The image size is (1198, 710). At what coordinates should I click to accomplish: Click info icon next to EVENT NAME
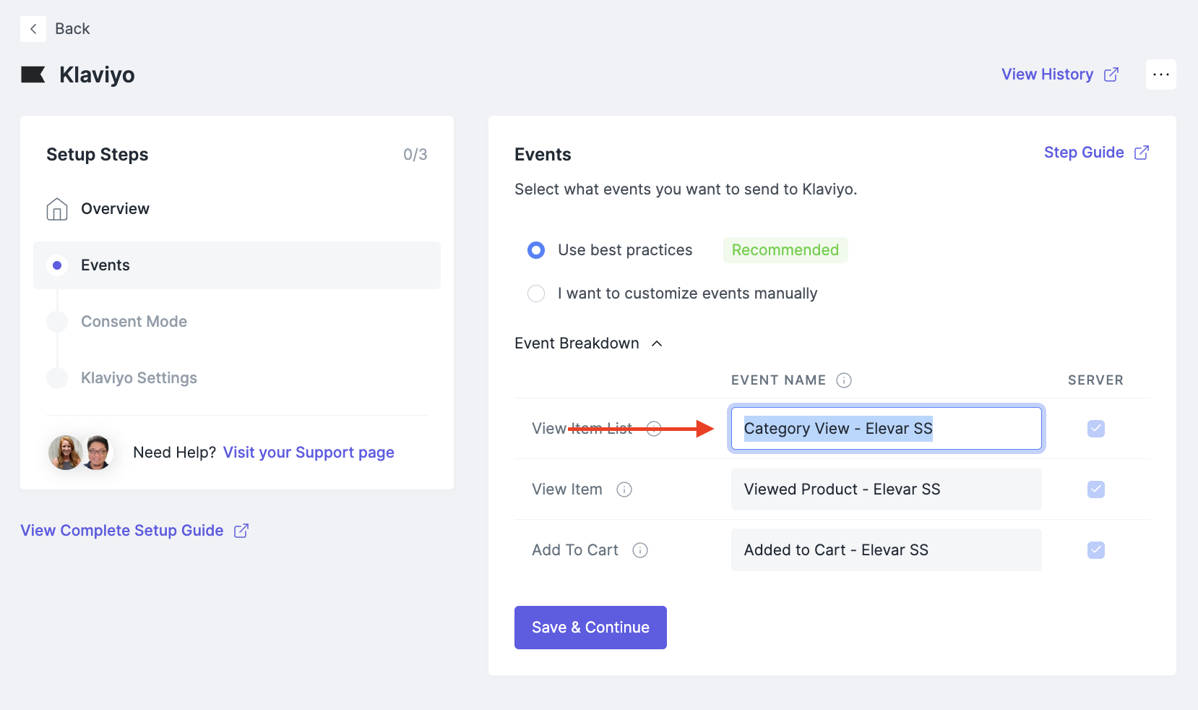tap(843, 380)
